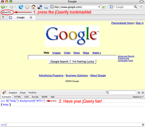The image size is (145, 127).
Task: Click the I'm Feeling Lucky button
Action: (x=83, y=62)
